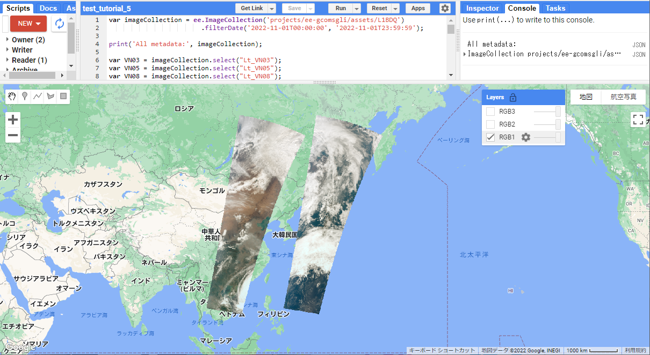Enable the RGB3 layer checkbox
The image size is (650, 355).
[x=490, y=112]
